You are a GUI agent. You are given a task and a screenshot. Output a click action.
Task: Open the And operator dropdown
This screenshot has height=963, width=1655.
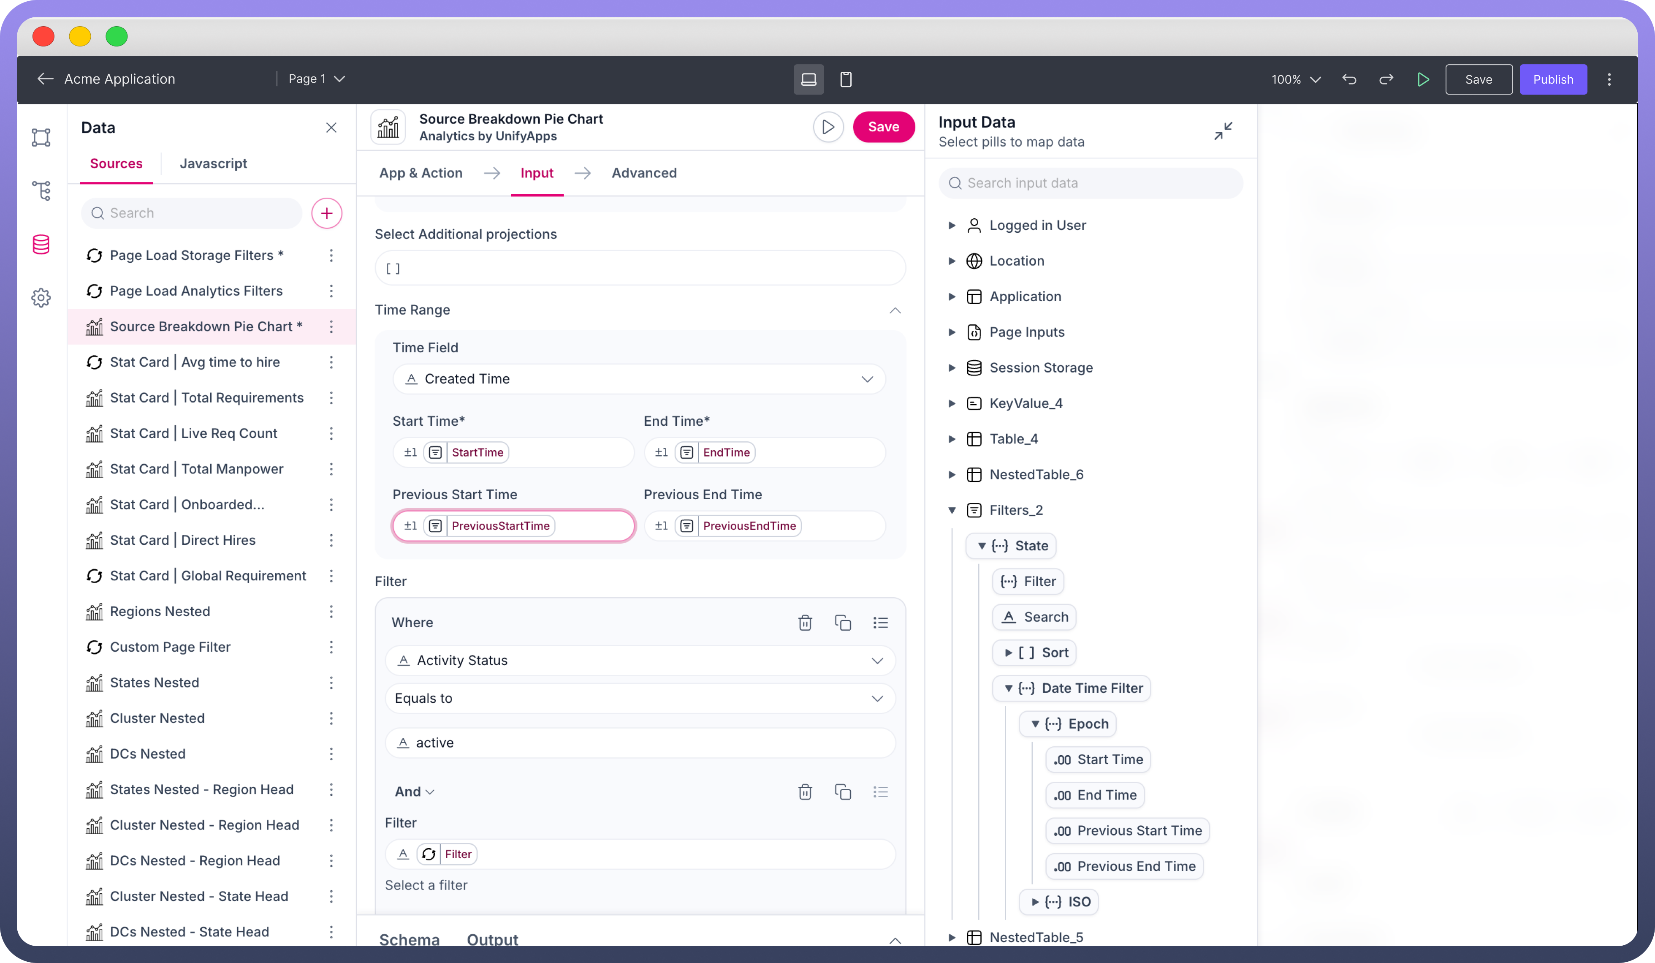[415, 792]
